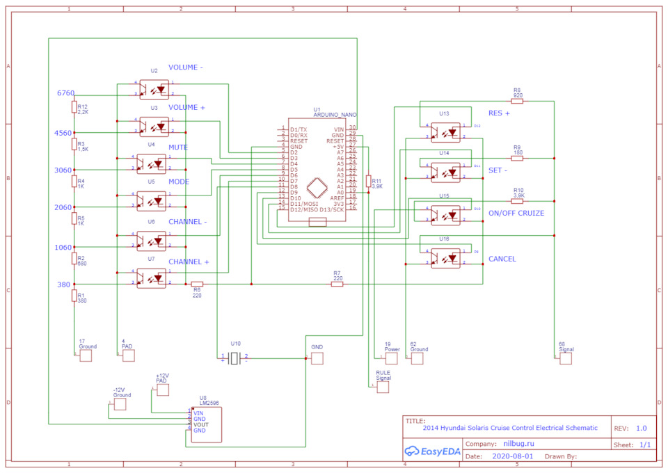Click the 'ON/OFF CRUIZE' label
This screenshot has width=668, height=473.
pos(516,214)
